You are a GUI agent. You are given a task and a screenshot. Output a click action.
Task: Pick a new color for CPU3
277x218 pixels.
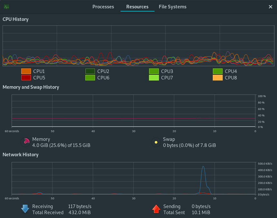point(154,71)
